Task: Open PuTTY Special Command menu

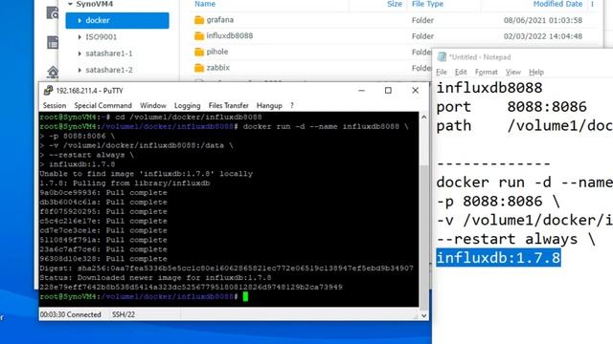Action: 102,106
